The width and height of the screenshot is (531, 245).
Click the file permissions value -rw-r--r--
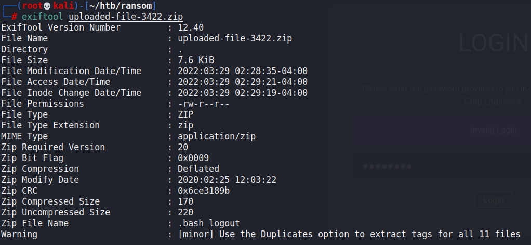point(204,104)
